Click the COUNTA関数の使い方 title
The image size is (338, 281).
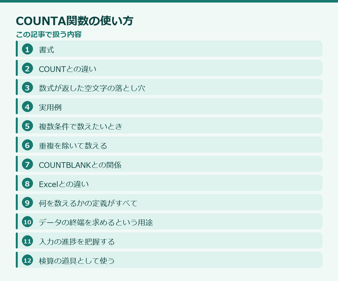(74, 21)
